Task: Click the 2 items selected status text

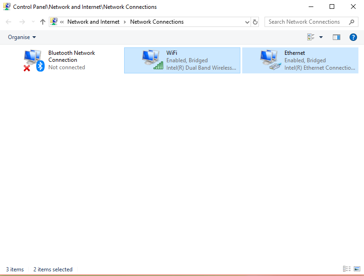Action: click(53, 269)
